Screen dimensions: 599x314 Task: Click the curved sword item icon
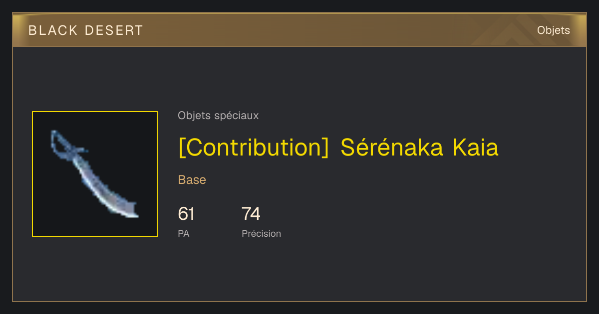94,174
